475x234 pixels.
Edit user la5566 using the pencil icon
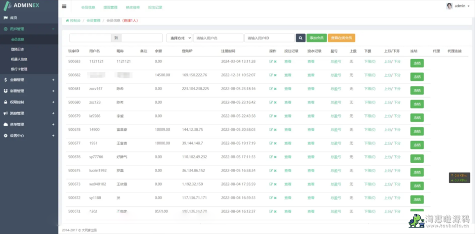click(271, 116)
